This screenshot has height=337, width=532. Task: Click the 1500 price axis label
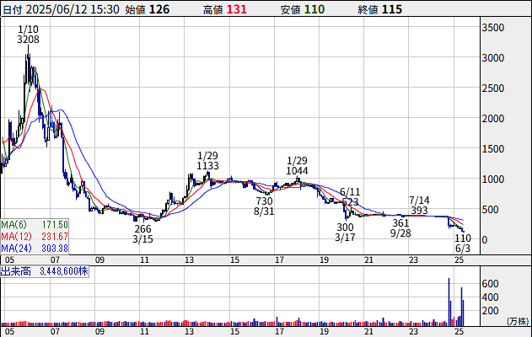point(493,149)
